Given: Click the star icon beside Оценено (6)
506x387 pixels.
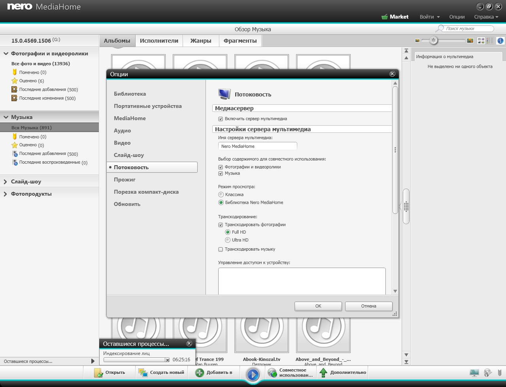Looking at the screenshot, I should (15, 81).
